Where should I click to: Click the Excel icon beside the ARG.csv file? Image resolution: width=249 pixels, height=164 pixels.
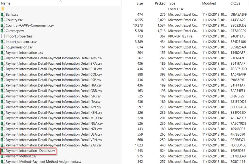tap(3, 58)
